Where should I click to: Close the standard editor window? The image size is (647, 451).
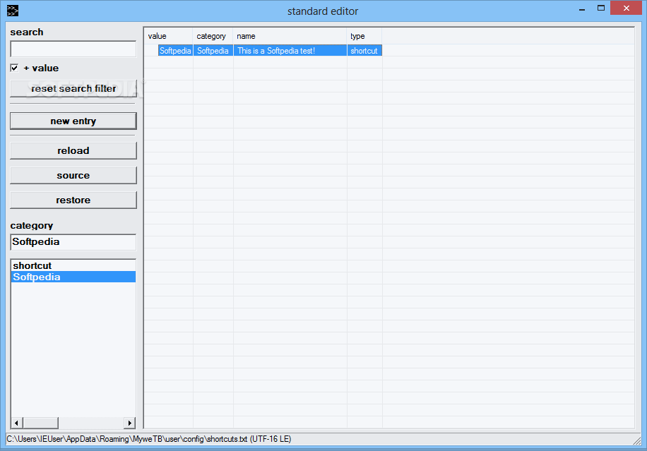point(626,8)
